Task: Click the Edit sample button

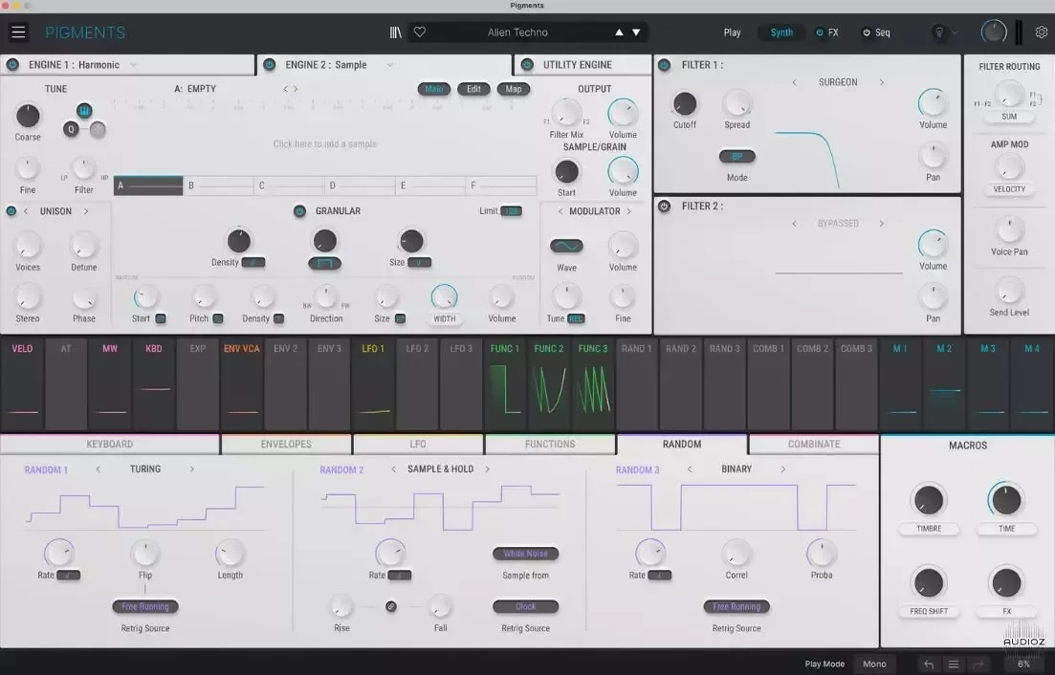Action: 473,89
